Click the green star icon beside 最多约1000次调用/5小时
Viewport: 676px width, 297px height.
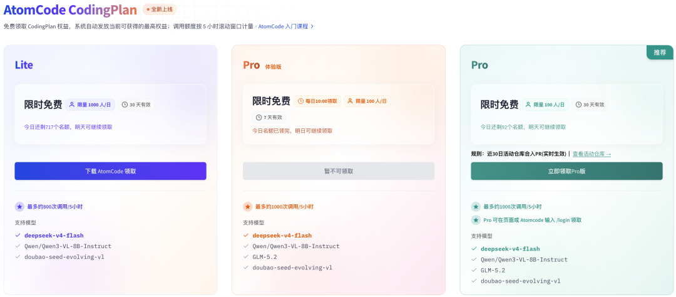click(476, 207)
